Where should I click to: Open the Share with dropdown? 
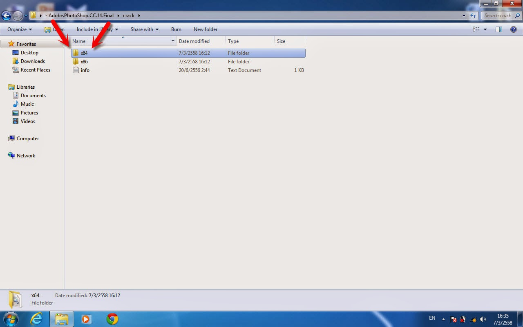point(145,29)
